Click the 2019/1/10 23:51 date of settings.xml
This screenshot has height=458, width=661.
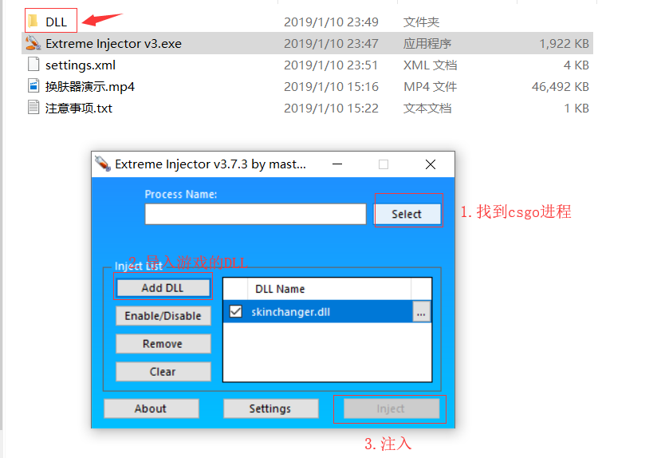(x=331, y=65)
